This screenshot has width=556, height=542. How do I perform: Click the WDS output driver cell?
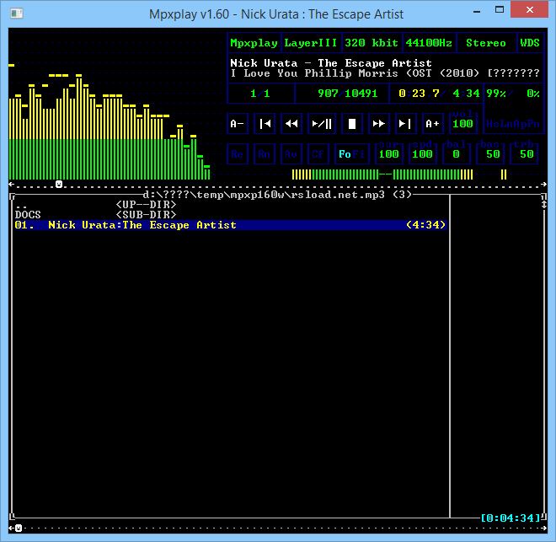530,43
